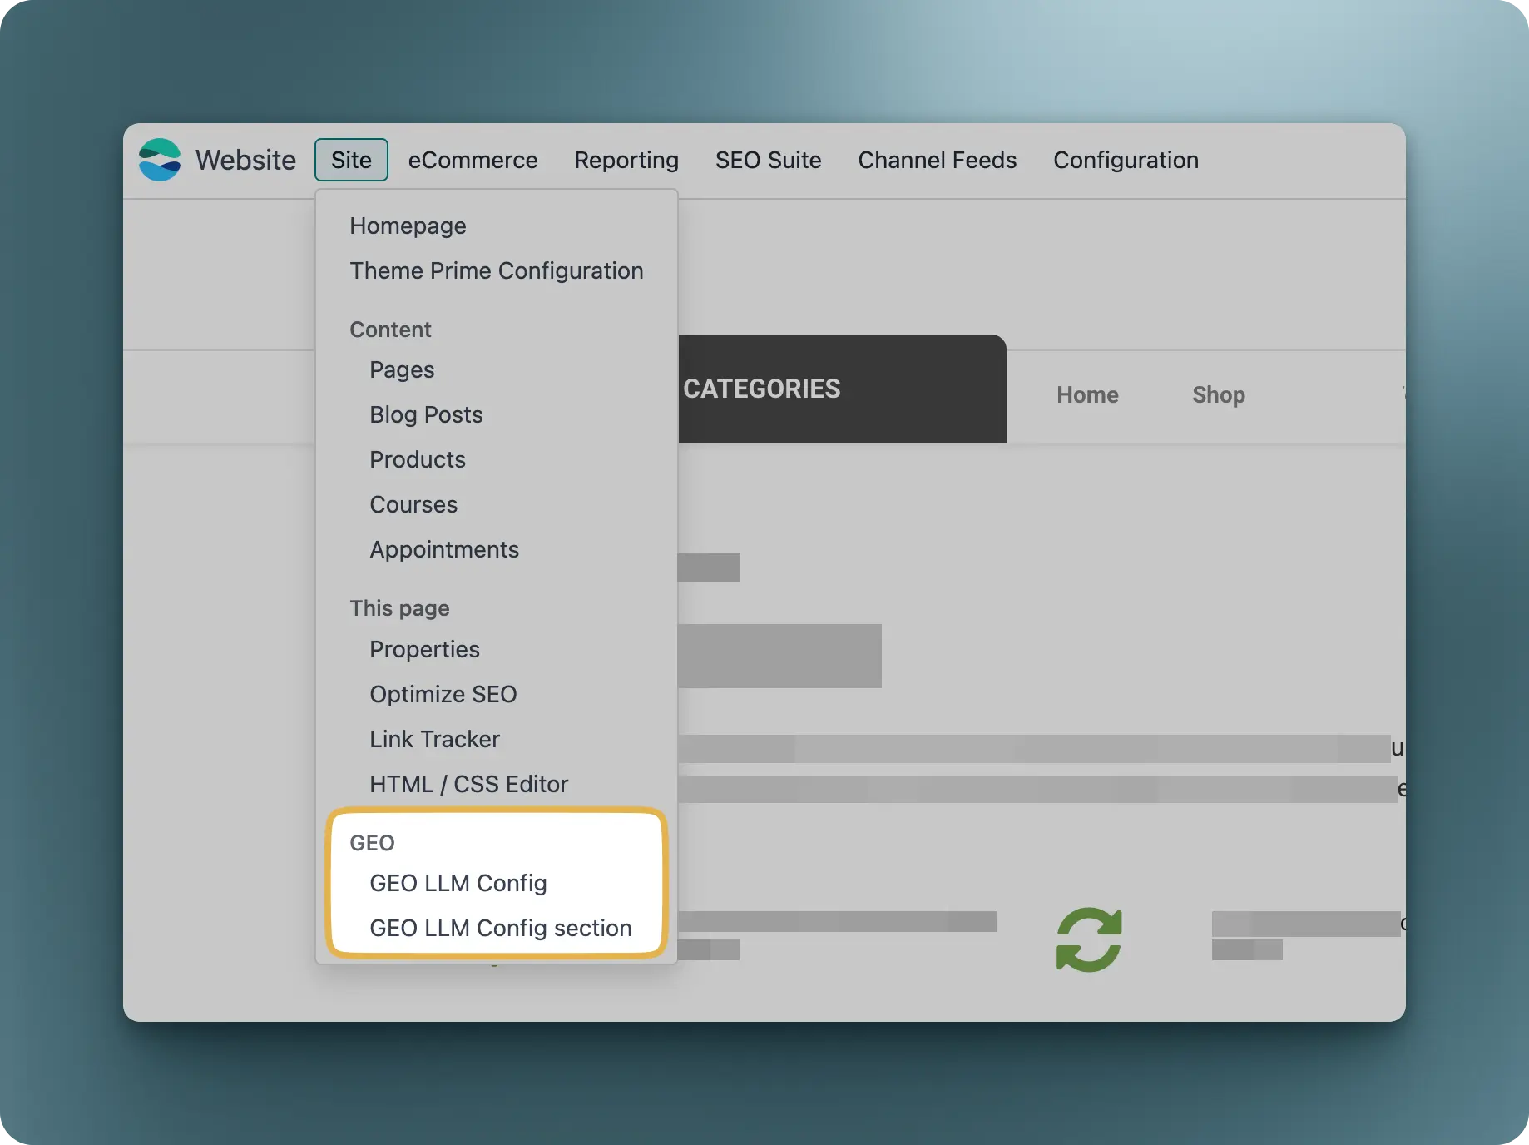Go to Blog Posts entry
This screenshot has width=1529, height=1145.
click(x=426, y=414)
